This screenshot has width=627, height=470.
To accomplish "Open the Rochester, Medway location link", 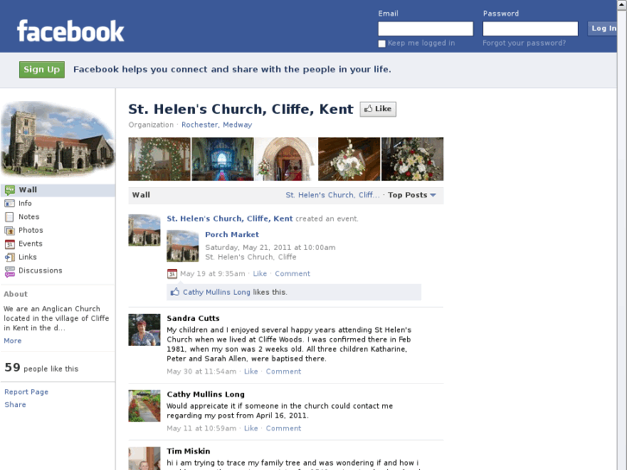I will (216, 125).
